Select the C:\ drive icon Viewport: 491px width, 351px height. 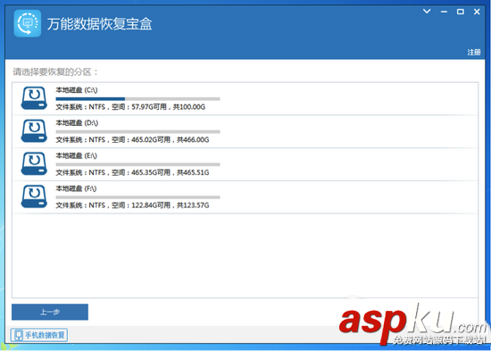click(x=34, y=98)
